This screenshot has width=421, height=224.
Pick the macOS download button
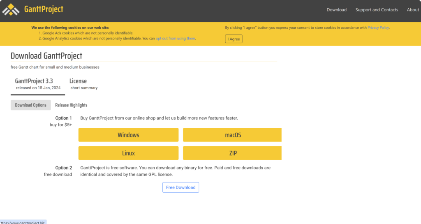point(232,135)
